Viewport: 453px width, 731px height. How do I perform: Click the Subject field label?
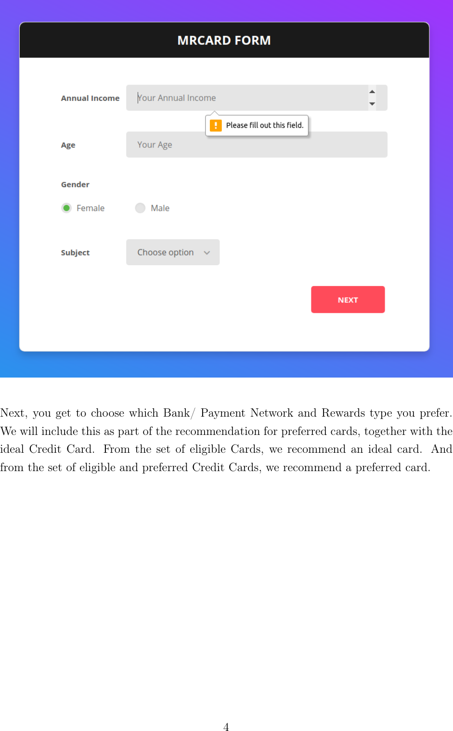click(75, 252)
